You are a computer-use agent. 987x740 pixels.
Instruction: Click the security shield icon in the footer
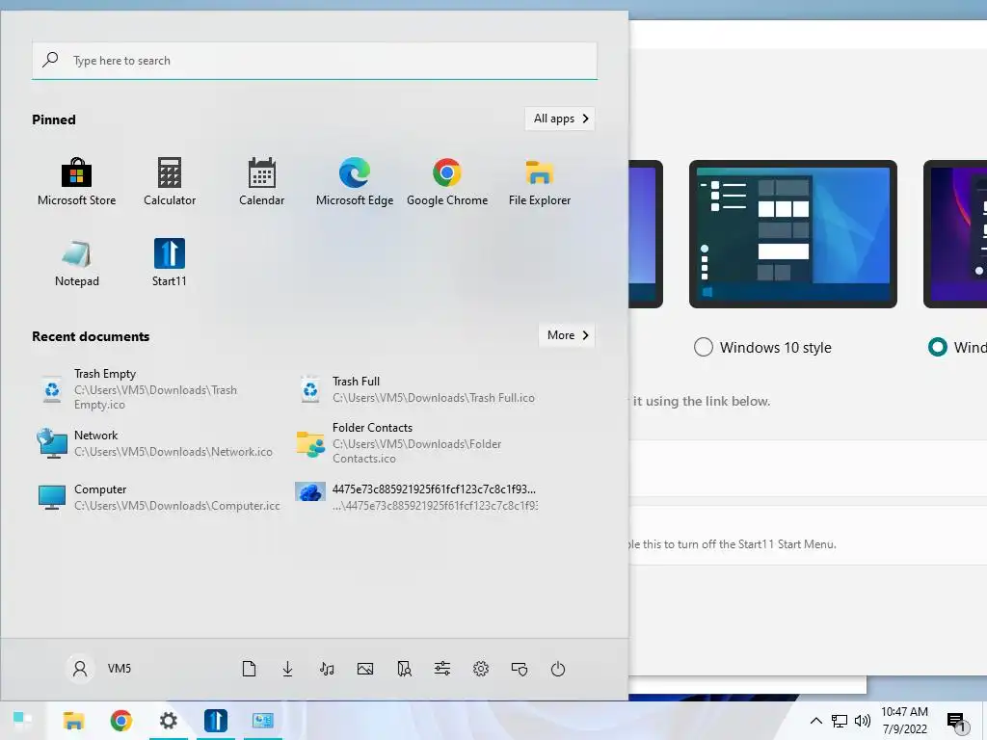(x=520, y=669)
